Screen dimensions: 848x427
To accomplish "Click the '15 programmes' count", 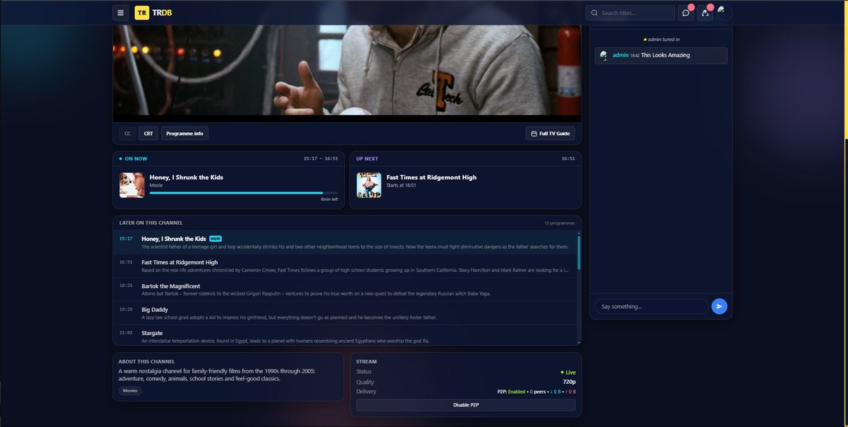I will tap(560, 223).
